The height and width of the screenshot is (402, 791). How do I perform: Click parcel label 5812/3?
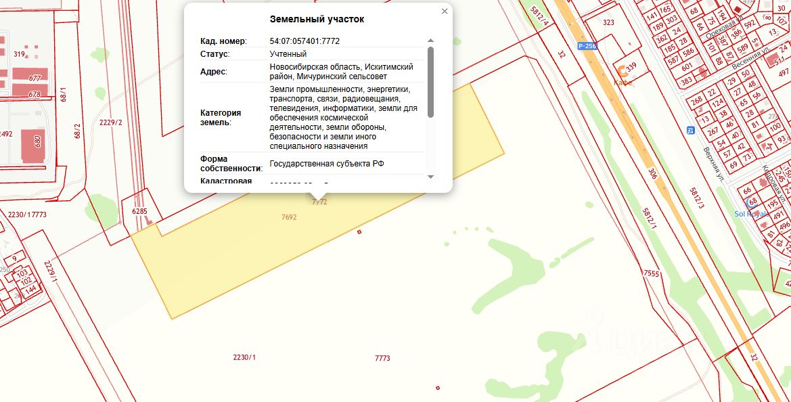[697, 199]
